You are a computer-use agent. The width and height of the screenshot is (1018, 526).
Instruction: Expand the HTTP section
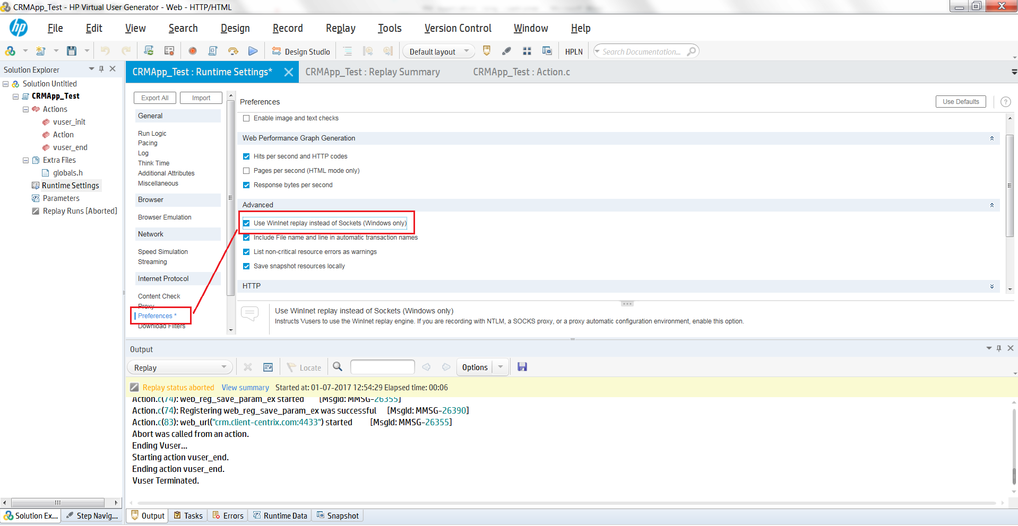tap(991, 286)
